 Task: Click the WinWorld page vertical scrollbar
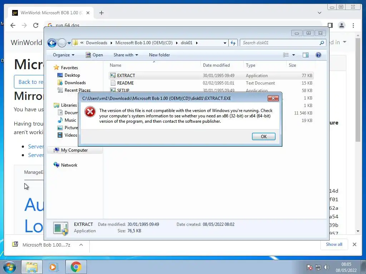(x=358, y=133)
